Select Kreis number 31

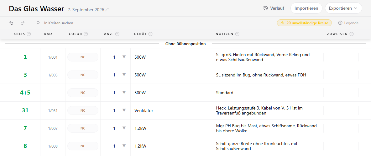[x=25, y=110]
